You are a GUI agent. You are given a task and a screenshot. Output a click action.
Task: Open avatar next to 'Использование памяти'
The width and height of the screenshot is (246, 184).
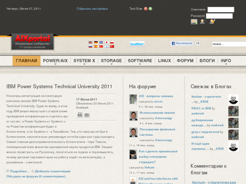click(133, 116)
